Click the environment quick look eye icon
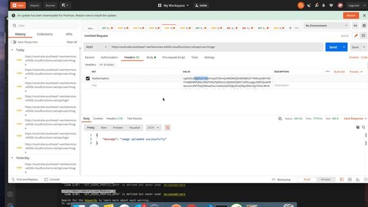Image resolution: width=368 pixels, height=207 pixels. (x=355, y=25)
